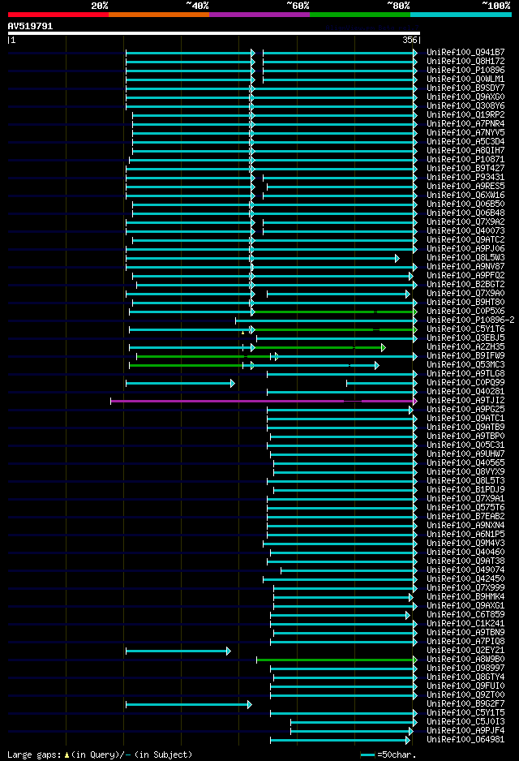The image size is (519, 761).
Task: Select hit label UniRef100_Q575T6
Action: (x=465, y=508)
